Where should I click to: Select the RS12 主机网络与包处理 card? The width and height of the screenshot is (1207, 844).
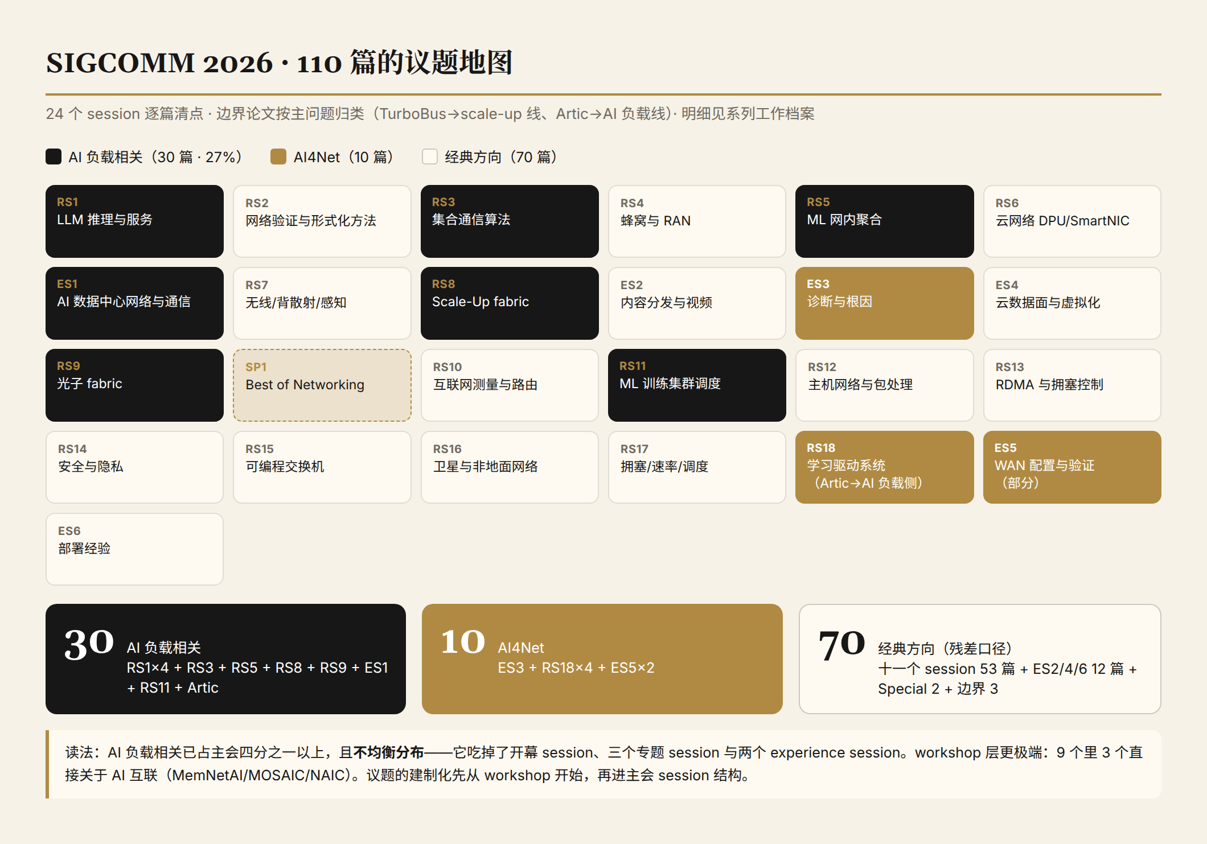885,385
